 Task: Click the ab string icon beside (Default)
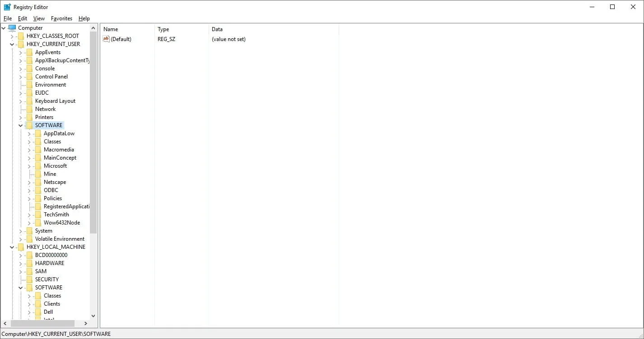106,39
